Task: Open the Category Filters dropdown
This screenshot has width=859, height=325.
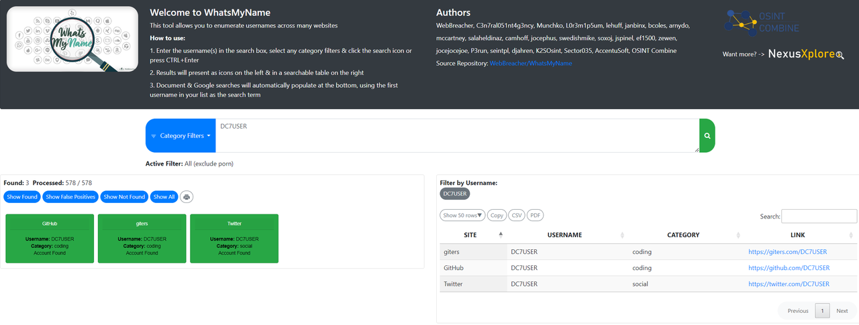Action: coord(181,135)
